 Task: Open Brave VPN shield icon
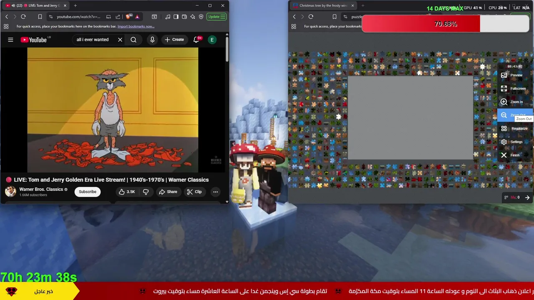tap(201, 17)
